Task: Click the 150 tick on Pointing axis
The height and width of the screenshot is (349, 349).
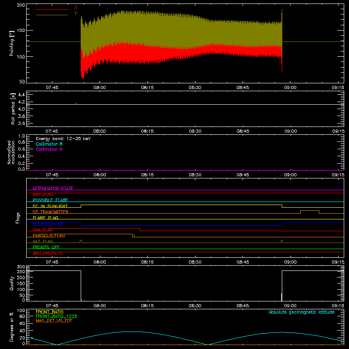Action: click(x=21, y=30)
